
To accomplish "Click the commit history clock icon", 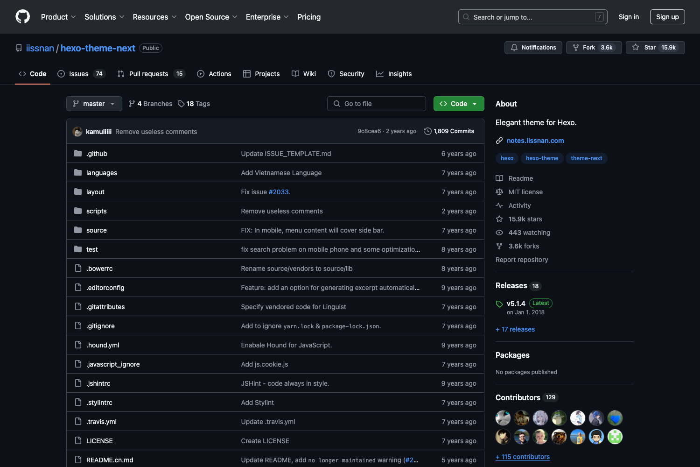I will pos(427,131).
